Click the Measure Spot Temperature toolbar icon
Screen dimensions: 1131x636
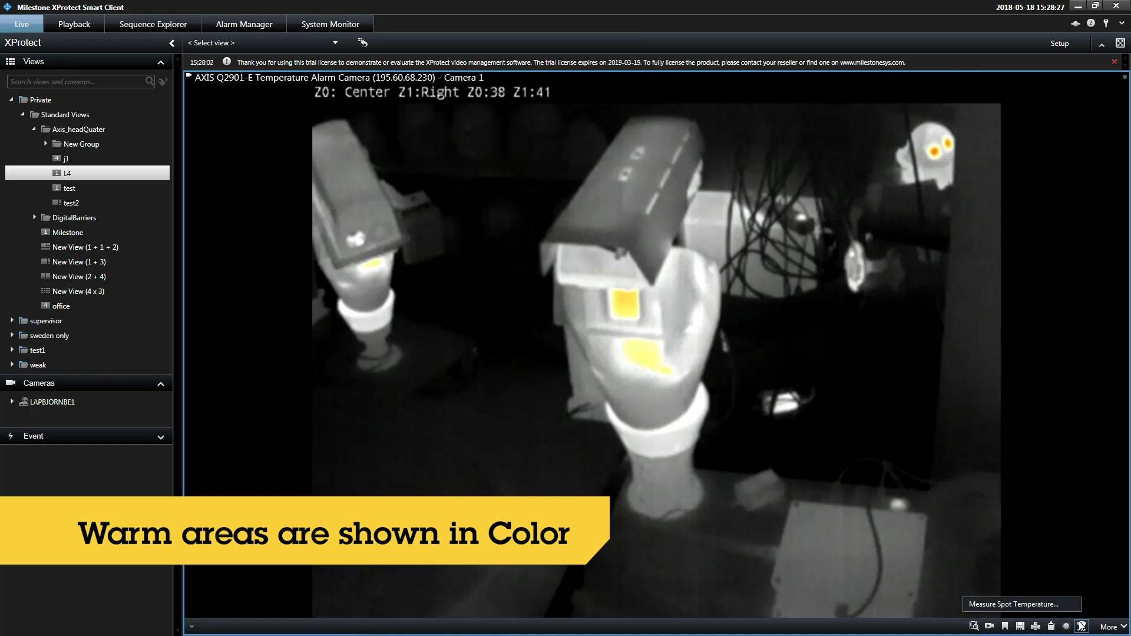(x=1081, y=626)
